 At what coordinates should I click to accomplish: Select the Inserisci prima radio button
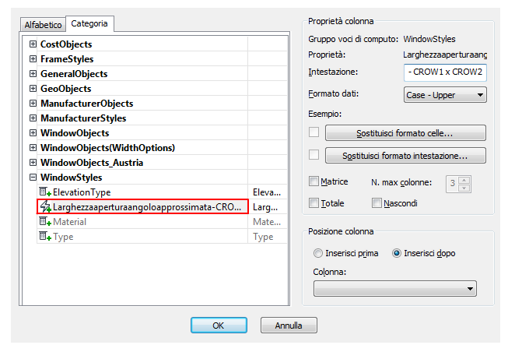click(318, 253)
